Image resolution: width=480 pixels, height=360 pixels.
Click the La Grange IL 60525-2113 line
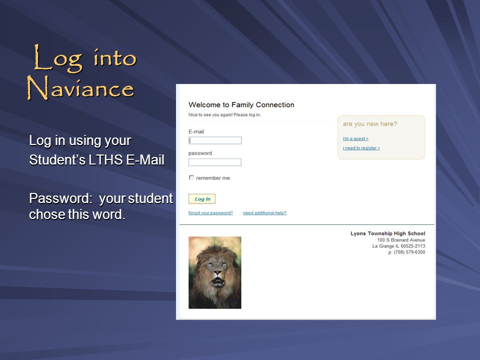(398, 246)
